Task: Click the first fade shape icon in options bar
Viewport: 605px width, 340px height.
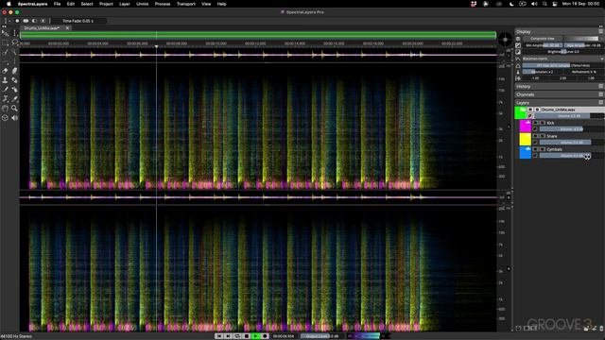Action: [17, 21]
